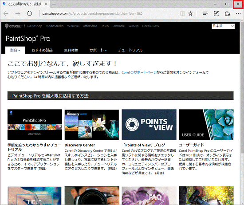Expand the 製品 menu tab
The image size is (244, 205).
15,50
